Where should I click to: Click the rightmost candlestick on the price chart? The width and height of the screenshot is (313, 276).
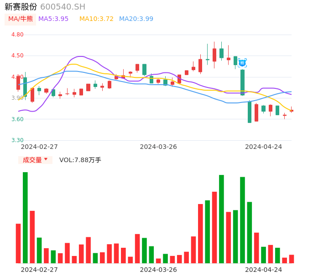point(292,110)
